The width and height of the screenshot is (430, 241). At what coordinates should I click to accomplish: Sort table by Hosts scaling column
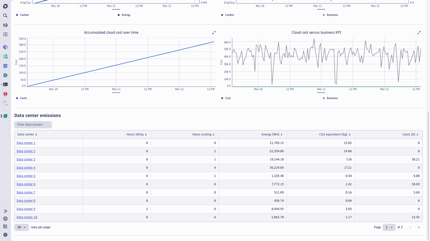tap(203, 134)
